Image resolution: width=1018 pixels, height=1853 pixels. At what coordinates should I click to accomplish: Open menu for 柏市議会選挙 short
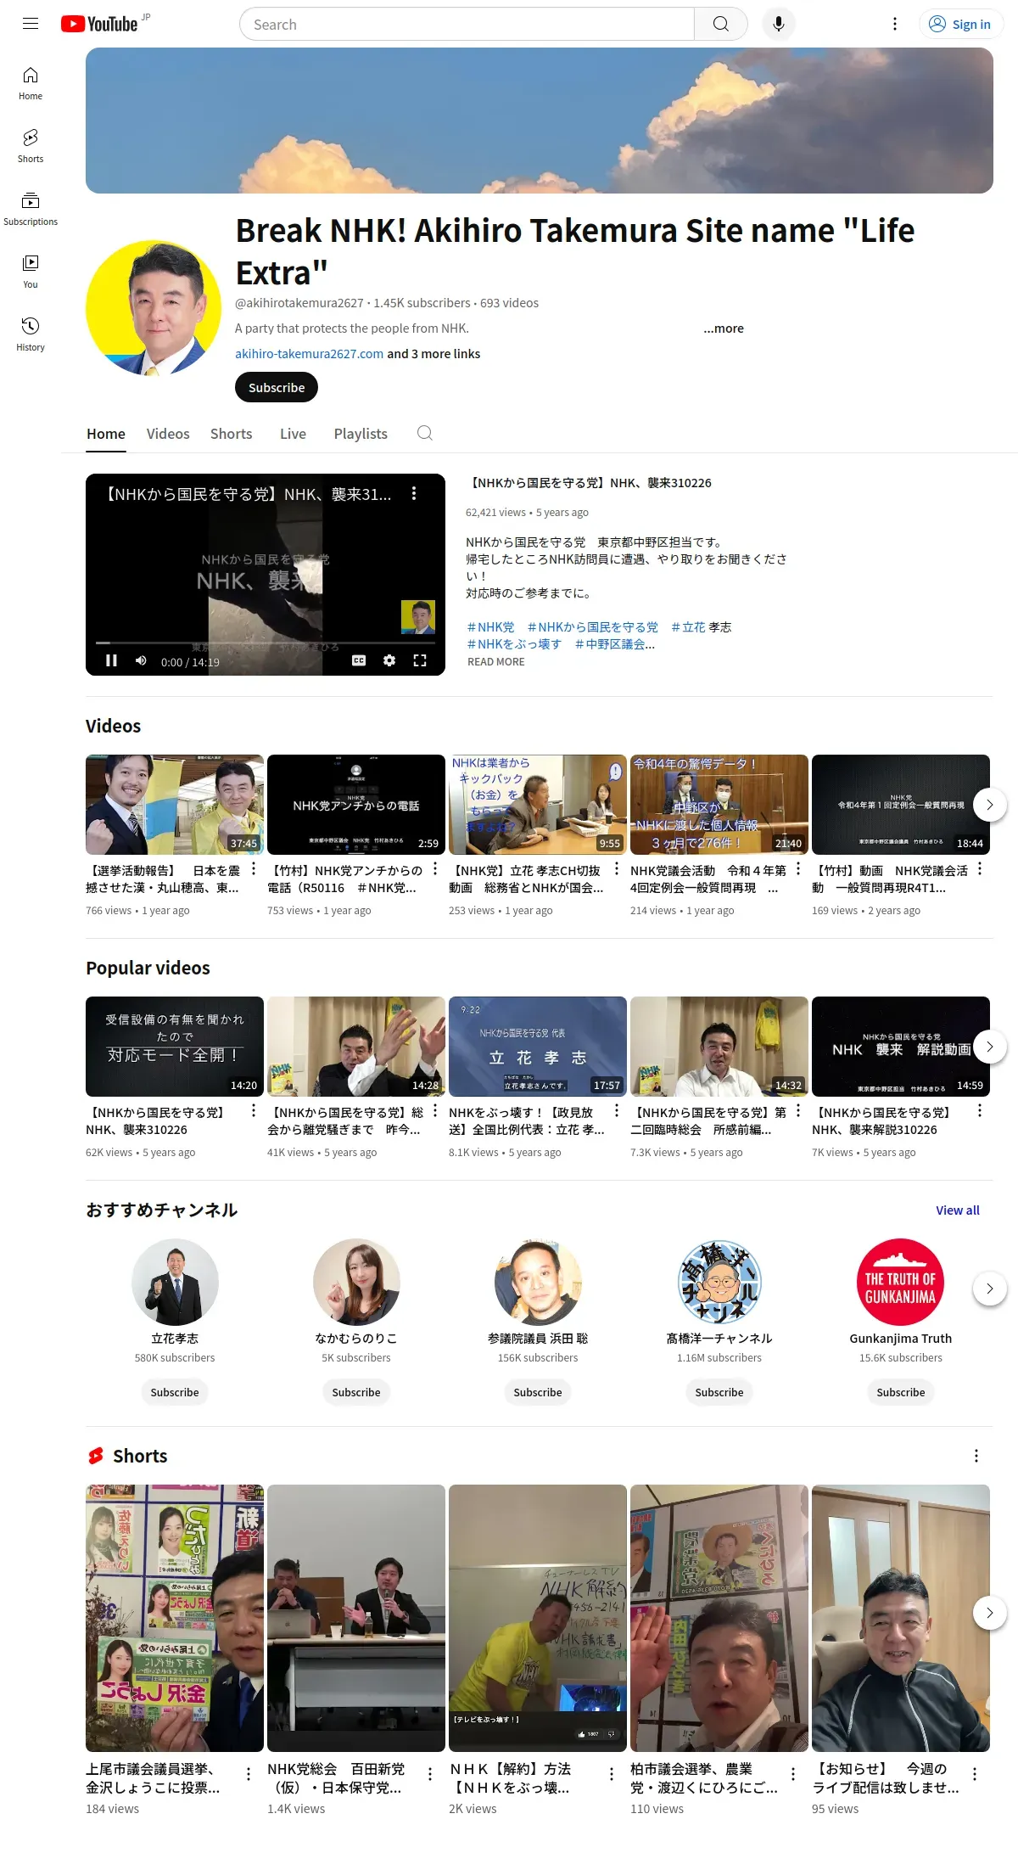tap(792, 1774)
